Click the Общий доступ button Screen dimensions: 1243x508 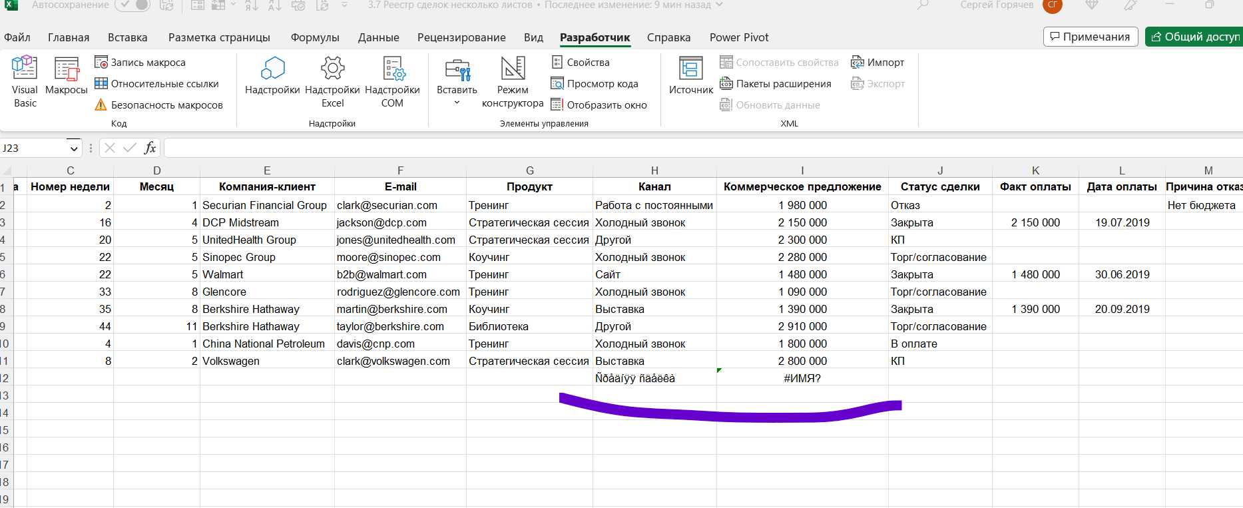(x=1194, y=37)
